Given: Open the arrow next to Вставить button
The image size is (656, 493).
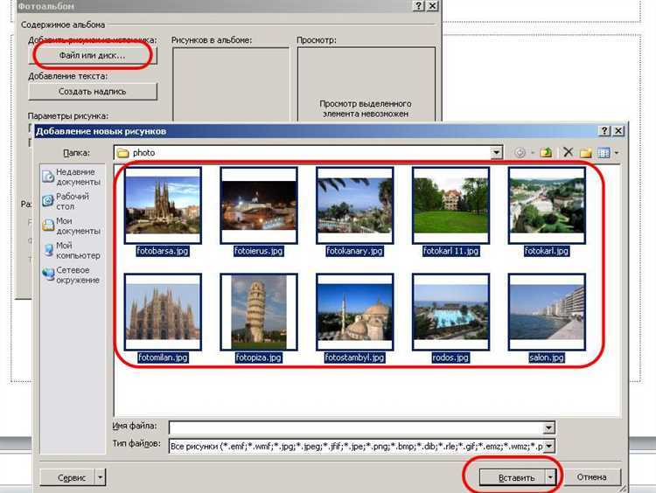Looking at the screenshot, I should coord(549,477).
